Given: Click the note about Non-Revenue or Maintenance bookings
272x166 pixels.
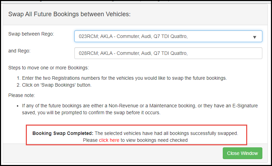Looking at the screenshot, I should pyautogui.click(x=140, y=109).
